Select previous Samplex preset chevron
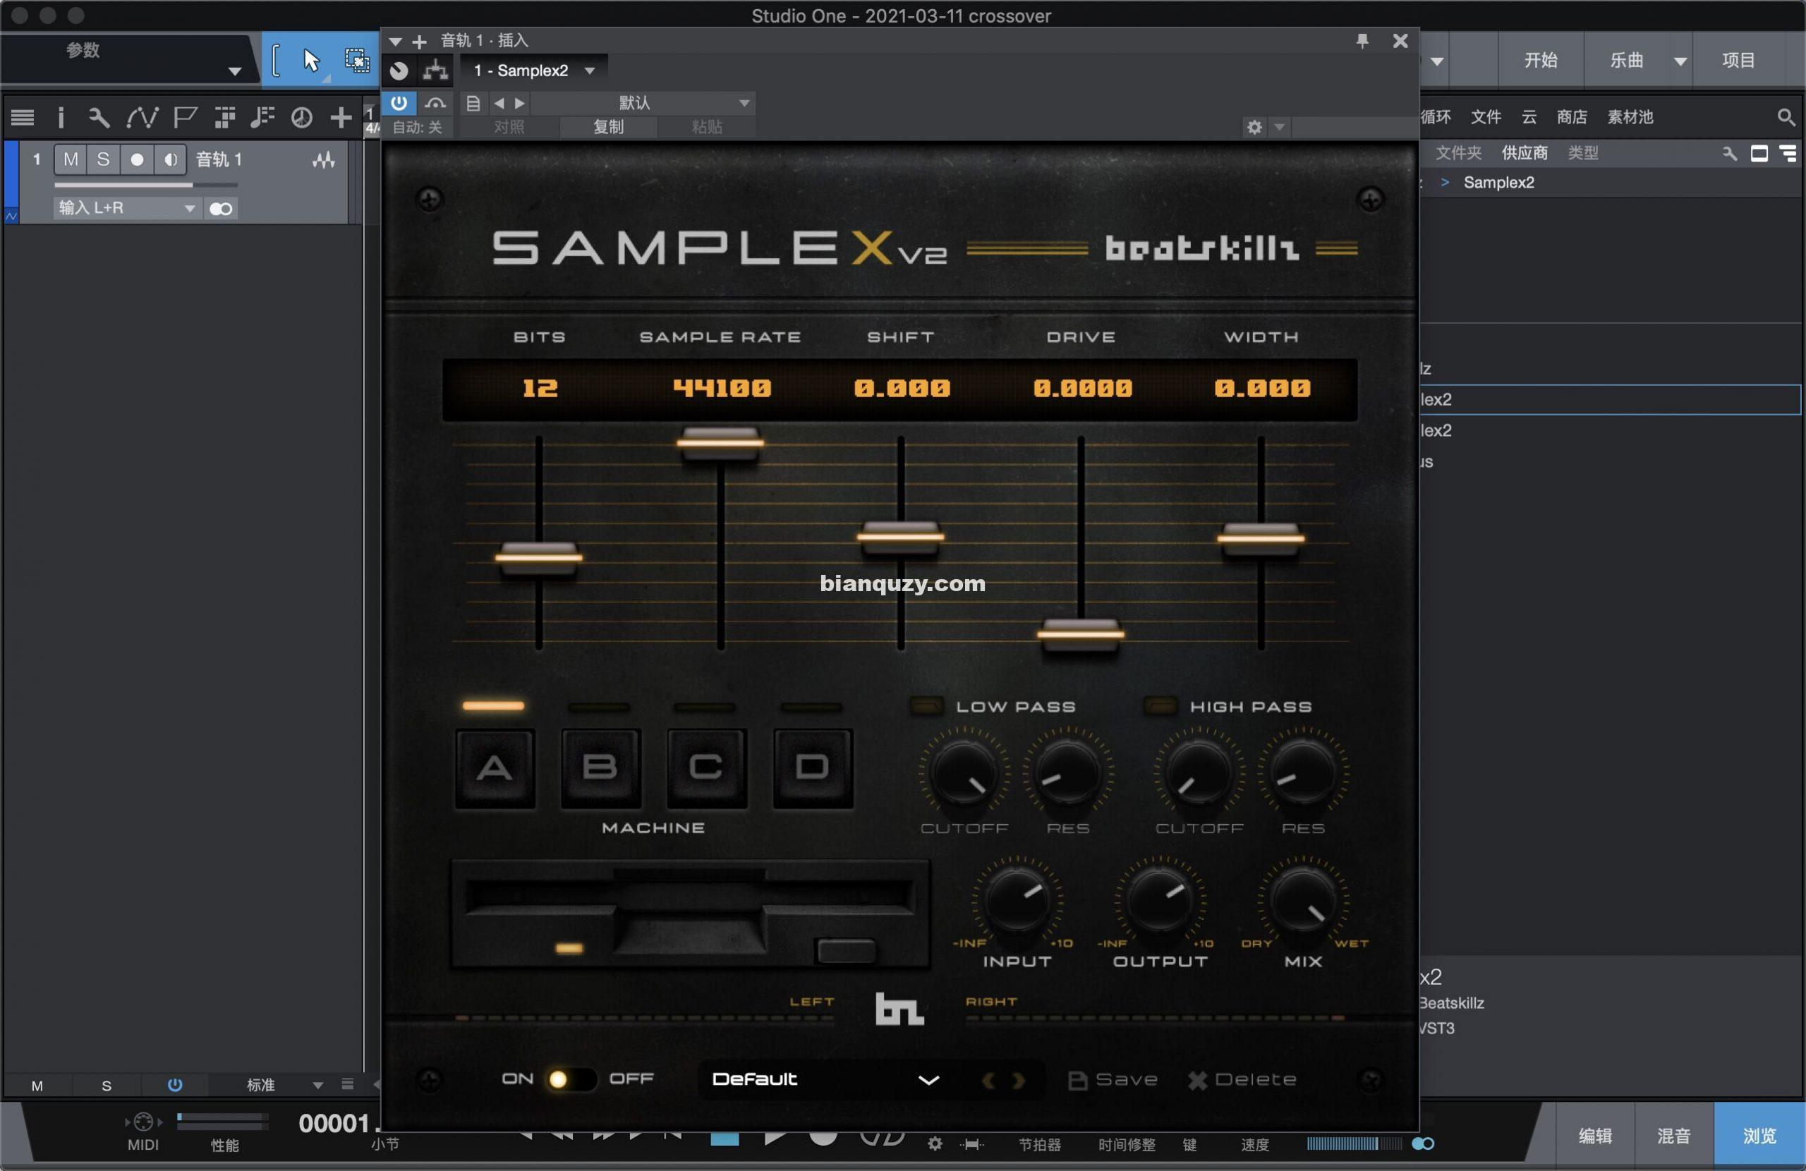This screenshot has height=1171, width=1806. pyautogui.click(x=988, y=1080)
